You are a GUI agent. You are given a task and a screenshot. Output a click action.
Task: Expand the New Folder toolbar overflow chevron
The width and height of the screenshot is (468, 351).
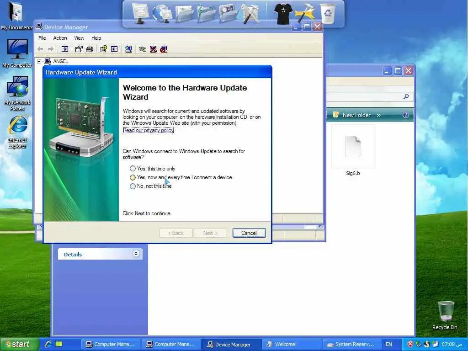coord(379,115)
